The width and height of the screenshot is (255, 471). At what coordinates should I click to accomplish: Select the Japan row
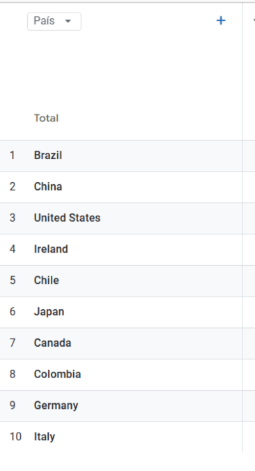pyautogui.click(x=121, y=312)
